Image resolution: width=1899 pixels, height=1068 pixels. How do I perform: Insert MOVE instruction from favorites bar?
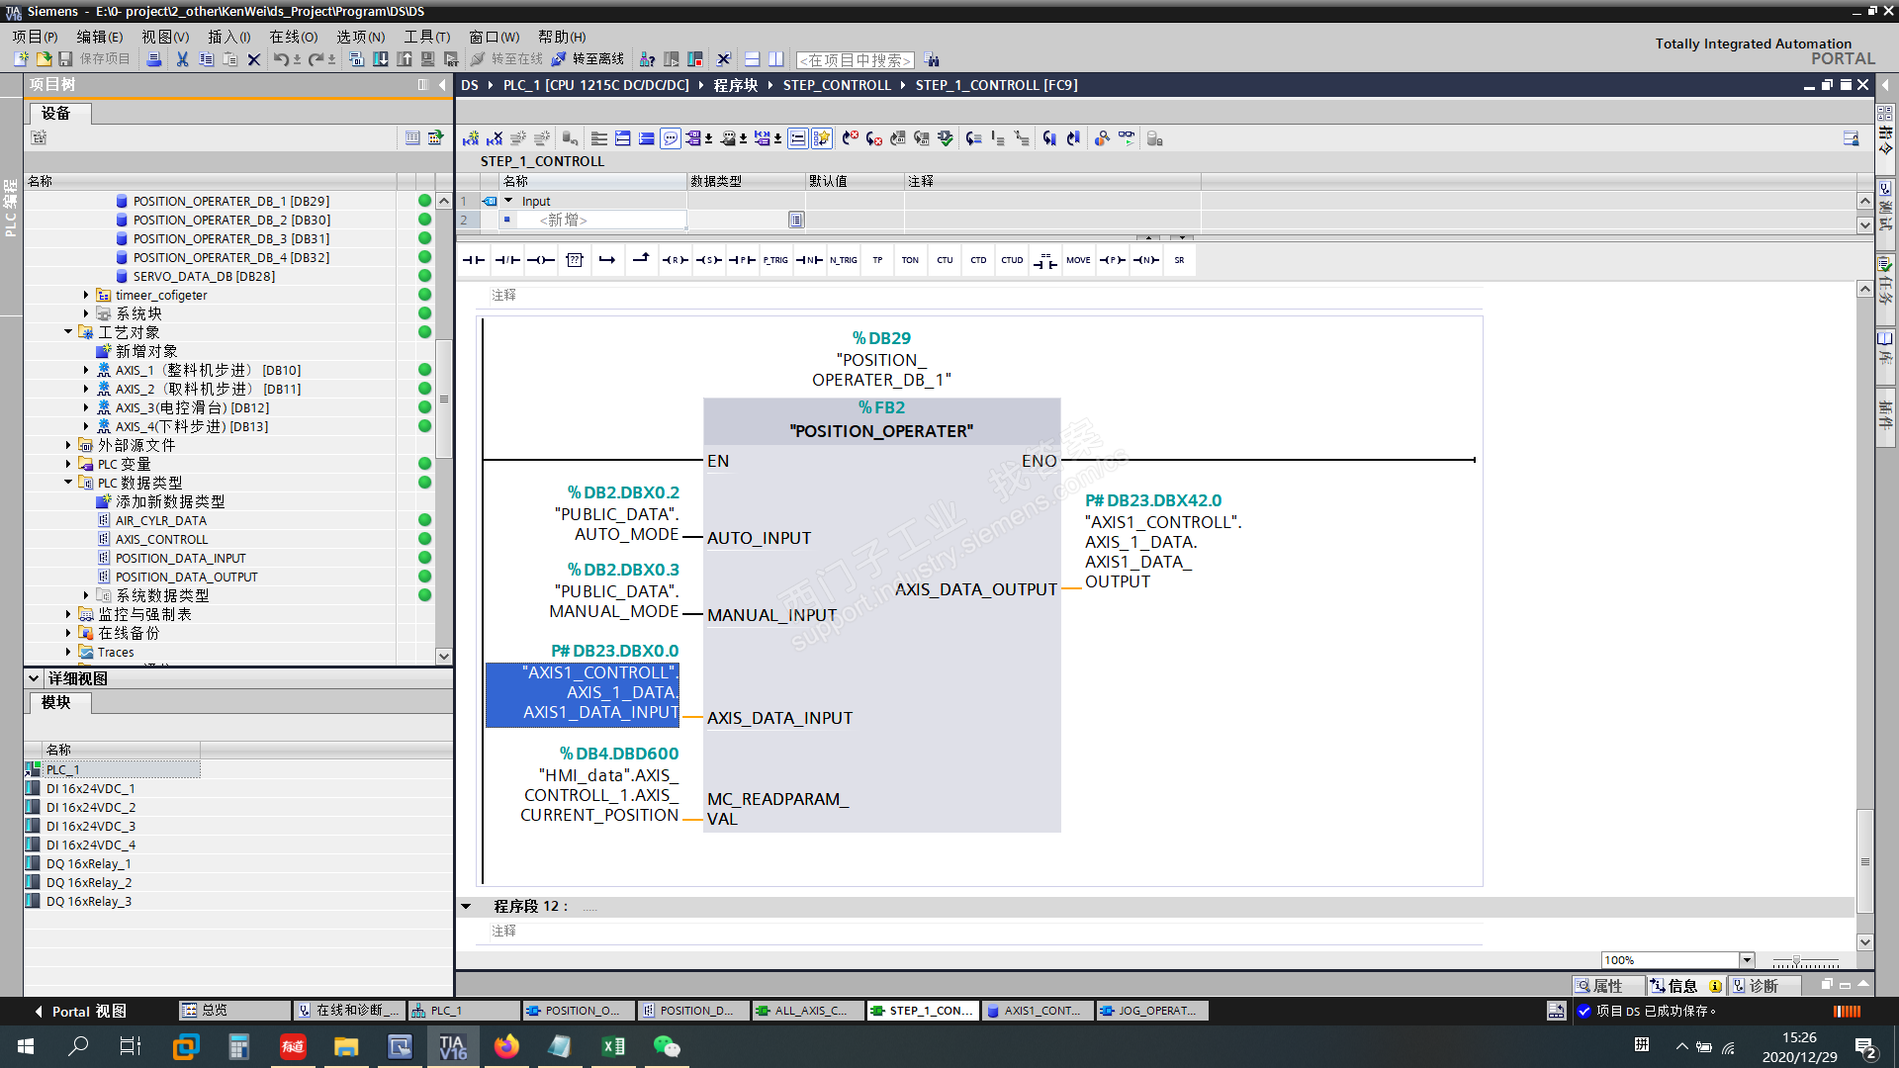pyautogui.click(x=1078, y=260)
